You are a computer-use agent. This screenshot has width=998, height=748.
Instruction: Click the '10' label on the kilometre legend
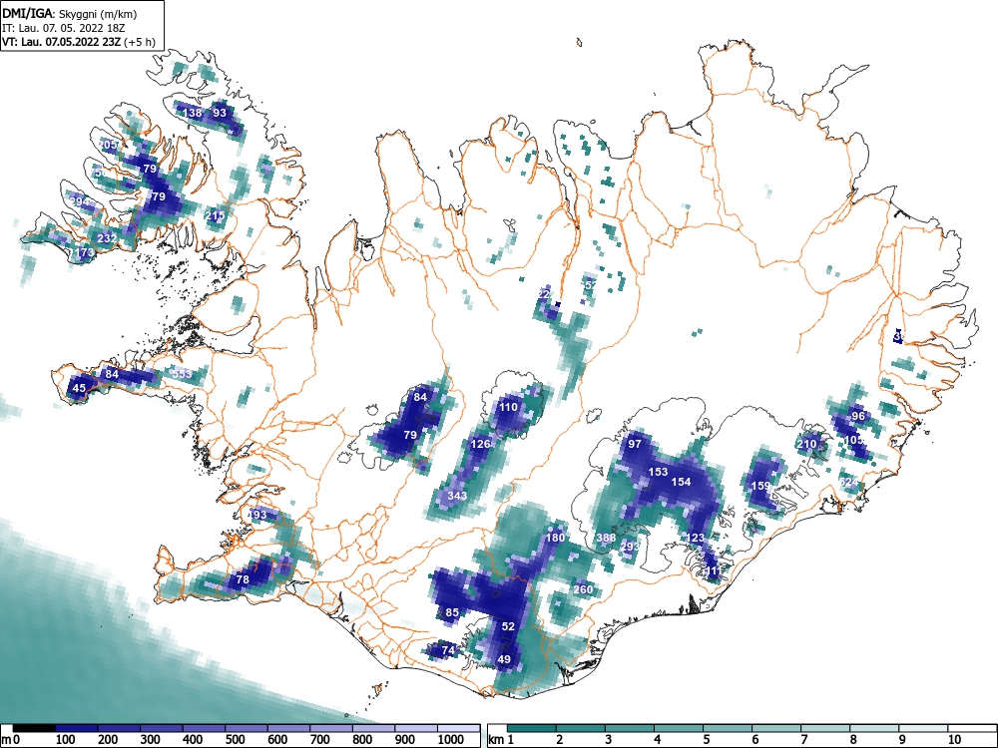tap(954, 740)
